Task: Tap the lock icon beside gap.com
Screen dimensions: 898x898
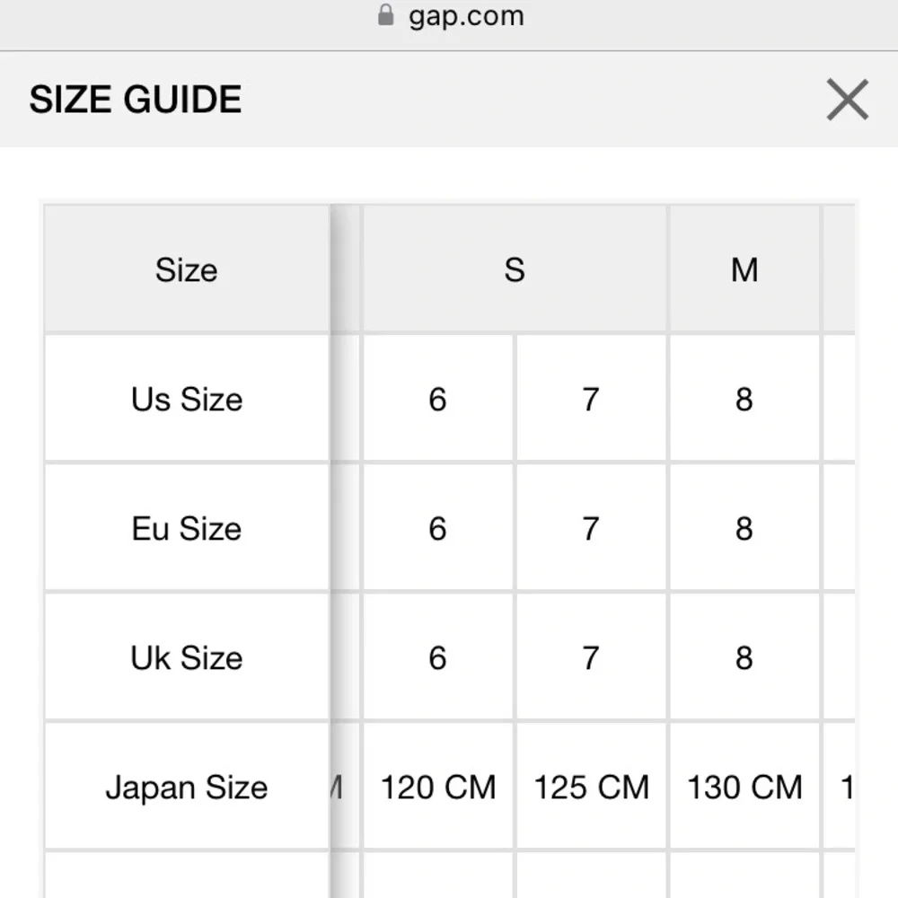Action: point(386,15)
